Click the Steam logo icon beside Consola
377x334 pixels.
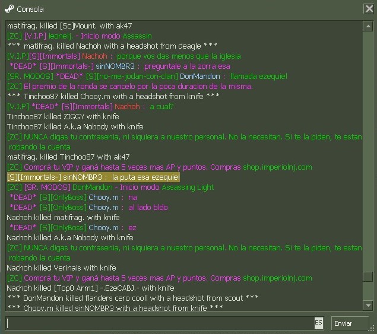click(x=9, y=9)
